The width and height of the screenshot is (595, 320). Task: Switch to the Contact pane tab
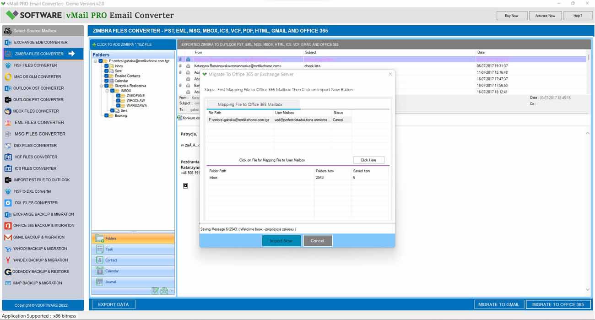(133, 260)
